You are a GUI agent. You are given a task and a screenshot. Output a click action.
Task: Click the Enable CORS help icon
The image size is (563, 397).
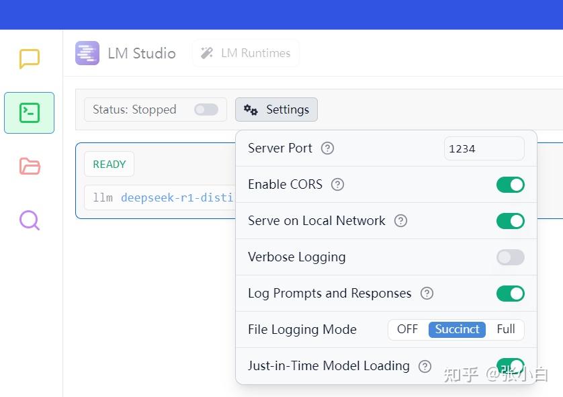337,185
